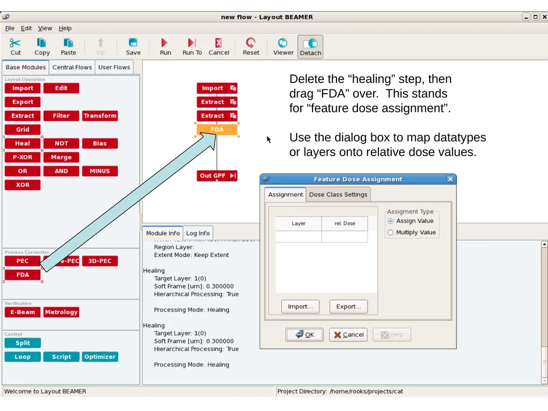Pick the Filter module in the palette
548x411 pixels.
[61, 116]
